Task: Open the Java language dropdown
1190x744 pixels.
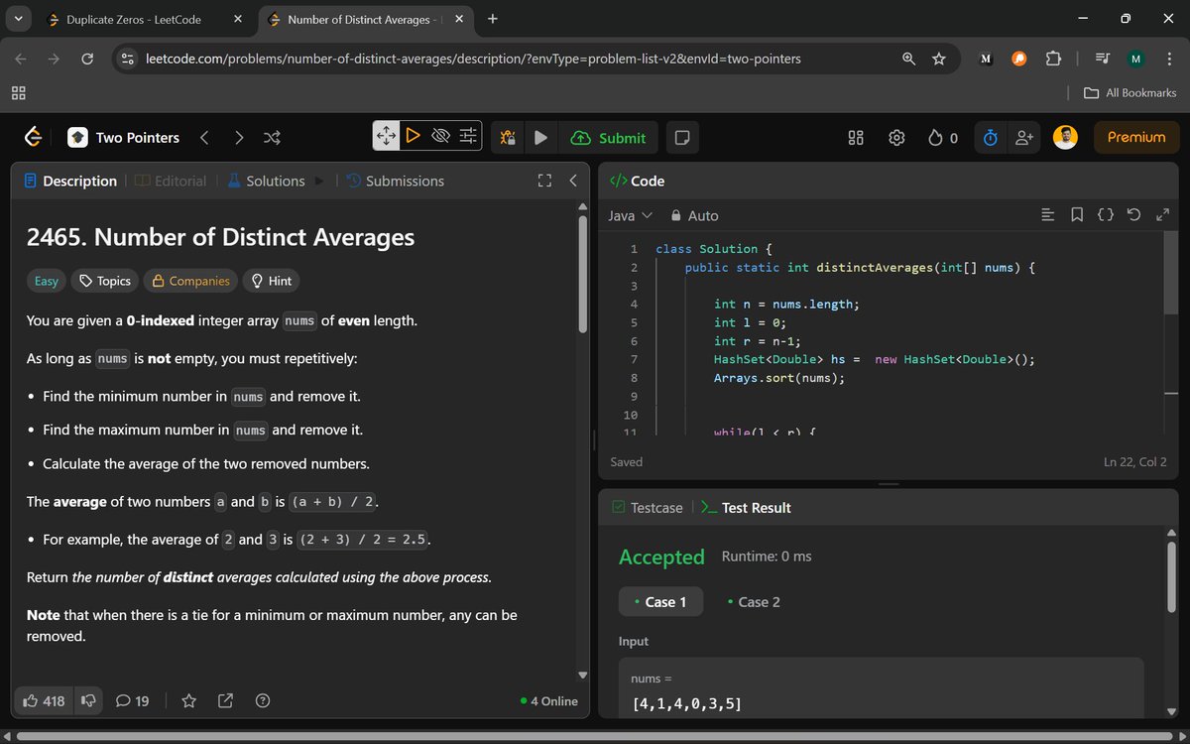Action: pos(630,215)
